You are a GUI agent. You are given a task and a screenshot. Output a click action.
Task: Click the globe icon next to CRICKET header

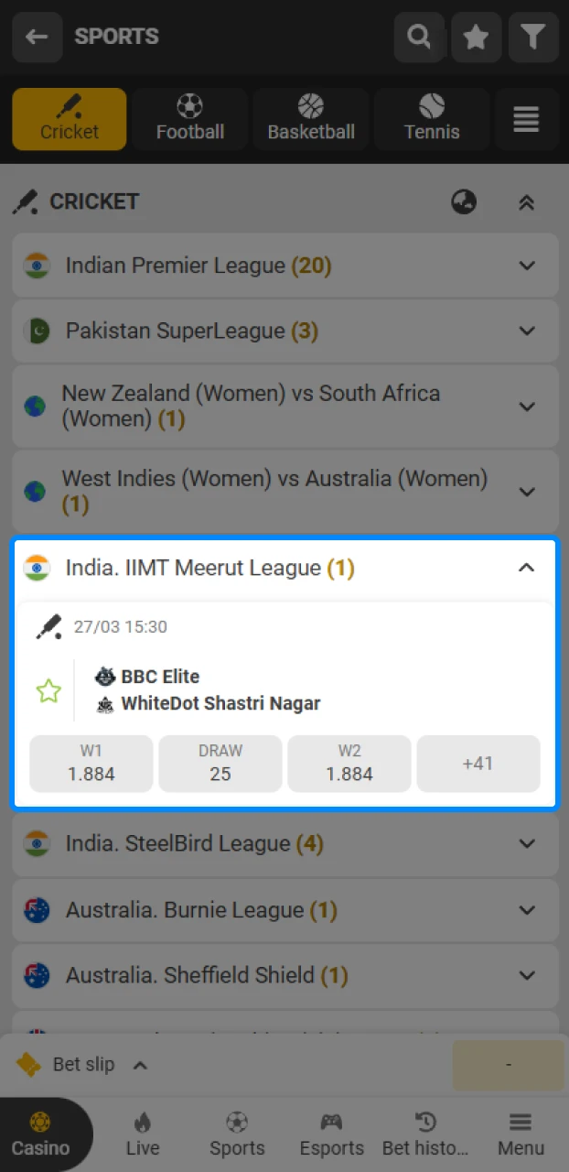click(x=464, y=201)
